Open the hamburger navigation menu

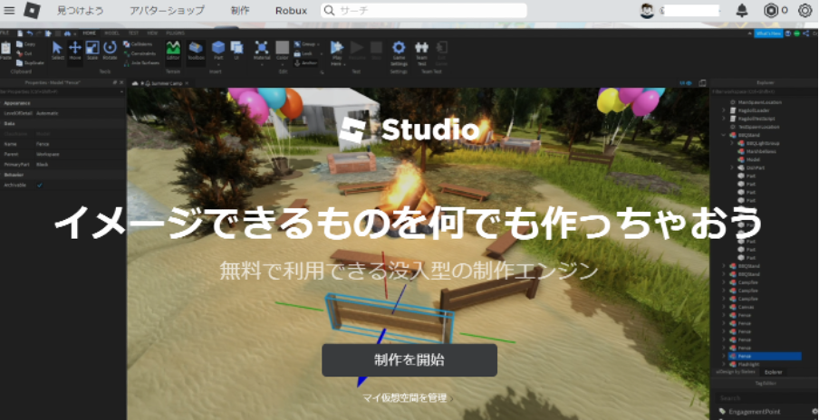(x=11, y=11)
